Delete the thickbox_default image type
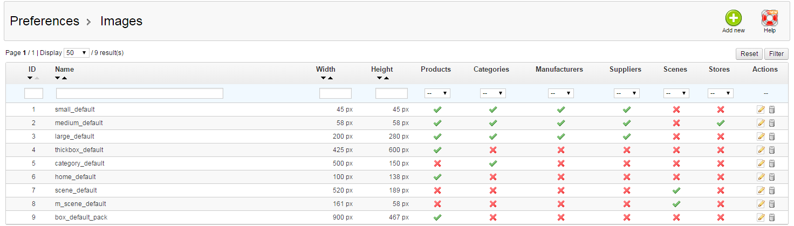794x226 pixels. coord(771,150)
